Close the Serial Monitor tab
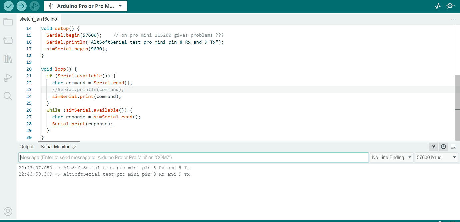This screenshot has height=222, width=460. pos(75,147)
